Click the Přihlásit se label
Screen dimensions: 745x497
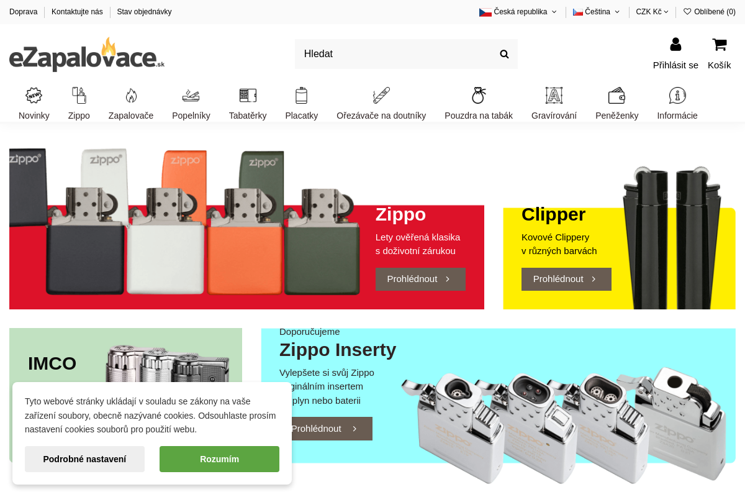675,65
